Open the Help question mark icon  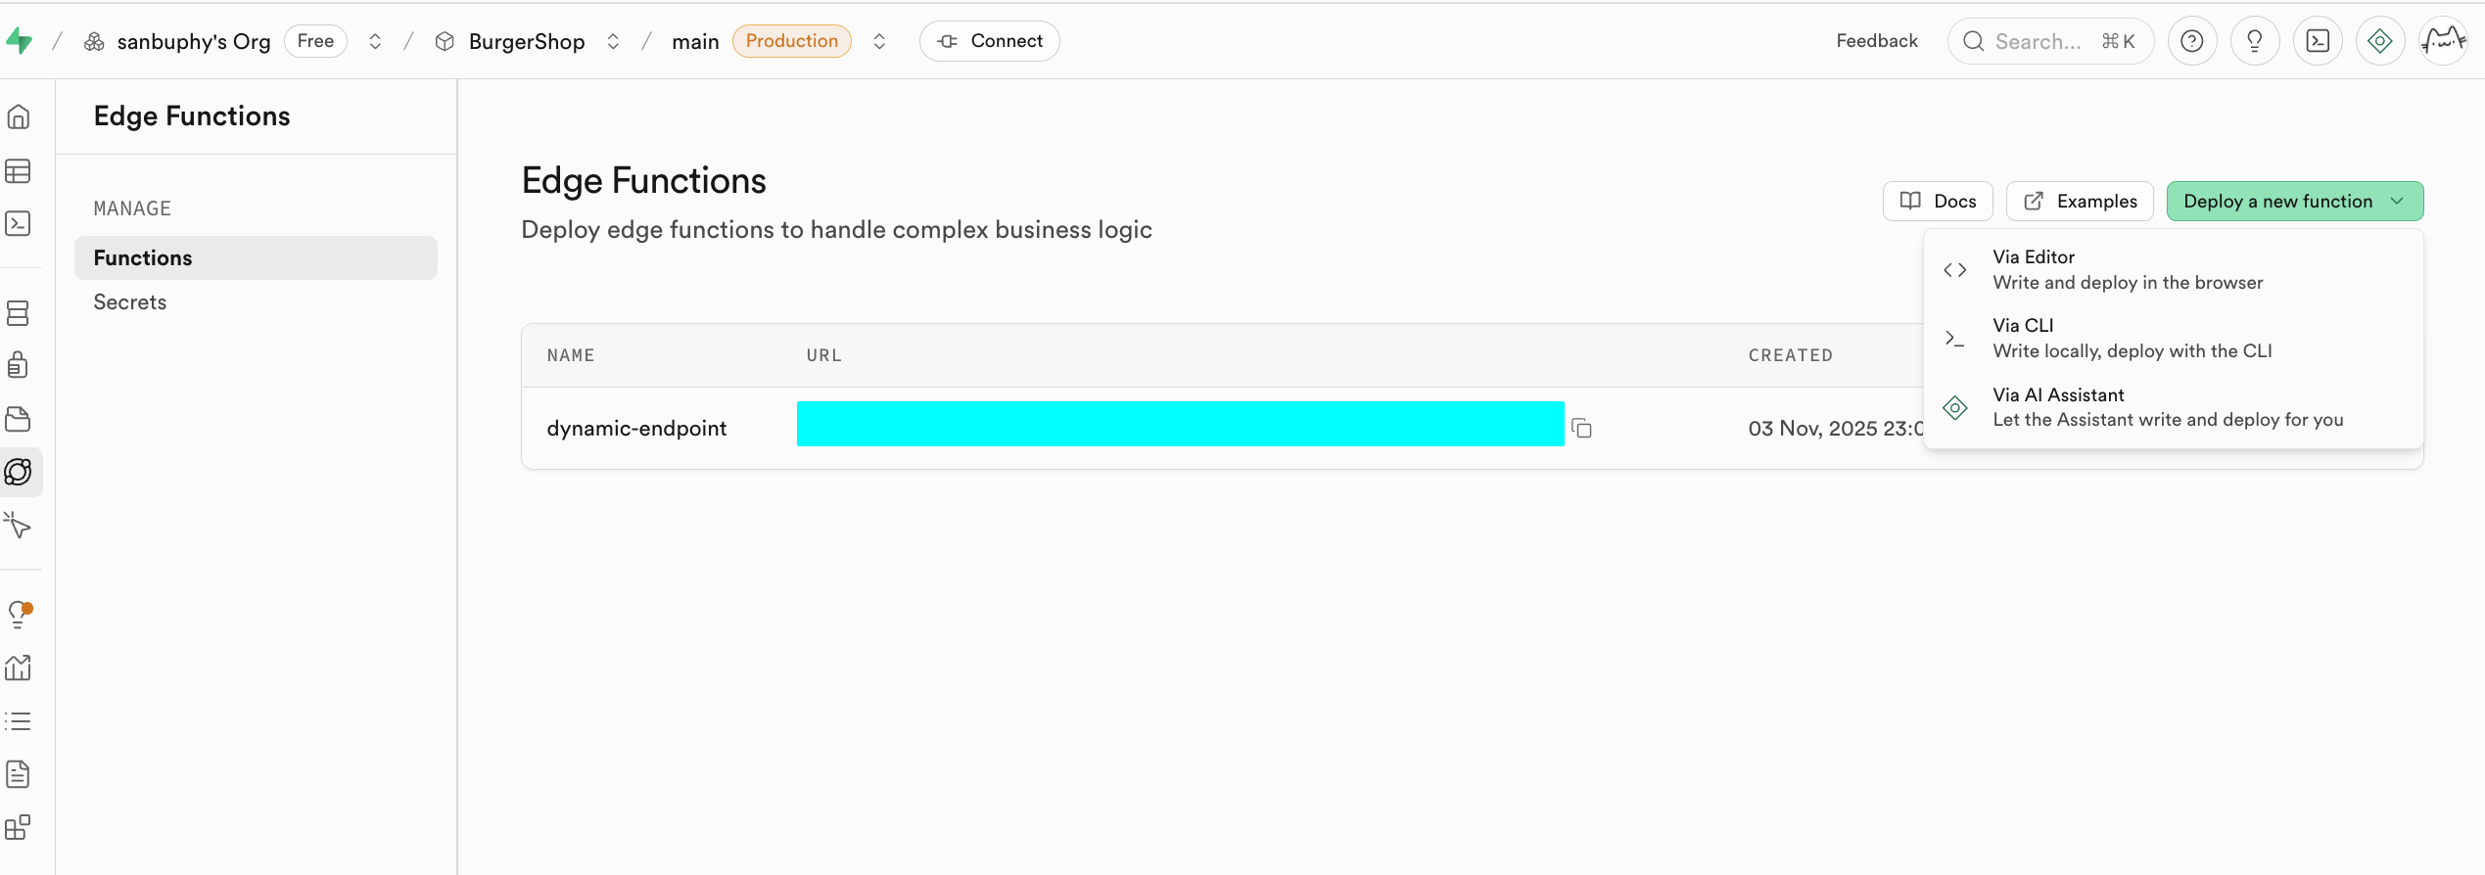tap(2192, 41)
